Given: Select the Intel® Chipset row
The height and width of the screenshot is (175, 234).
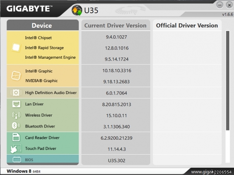Looking at the screenshot, I should 38,38.
